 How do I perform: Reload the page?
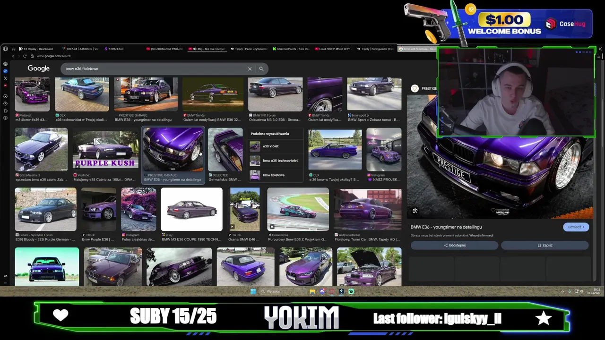25,56
